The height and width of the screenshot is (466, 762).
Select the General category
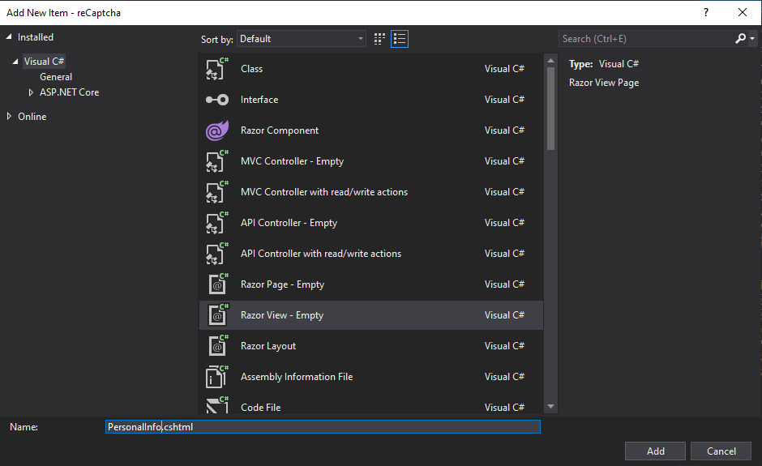pyautogui.click(x=56, y=77)
